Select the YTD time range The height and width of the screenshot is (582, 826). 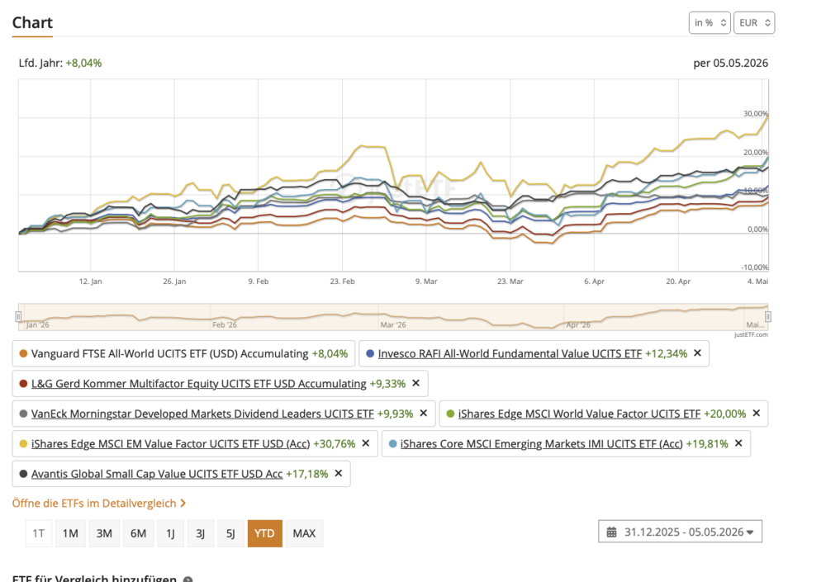click(x=264, y=533)
